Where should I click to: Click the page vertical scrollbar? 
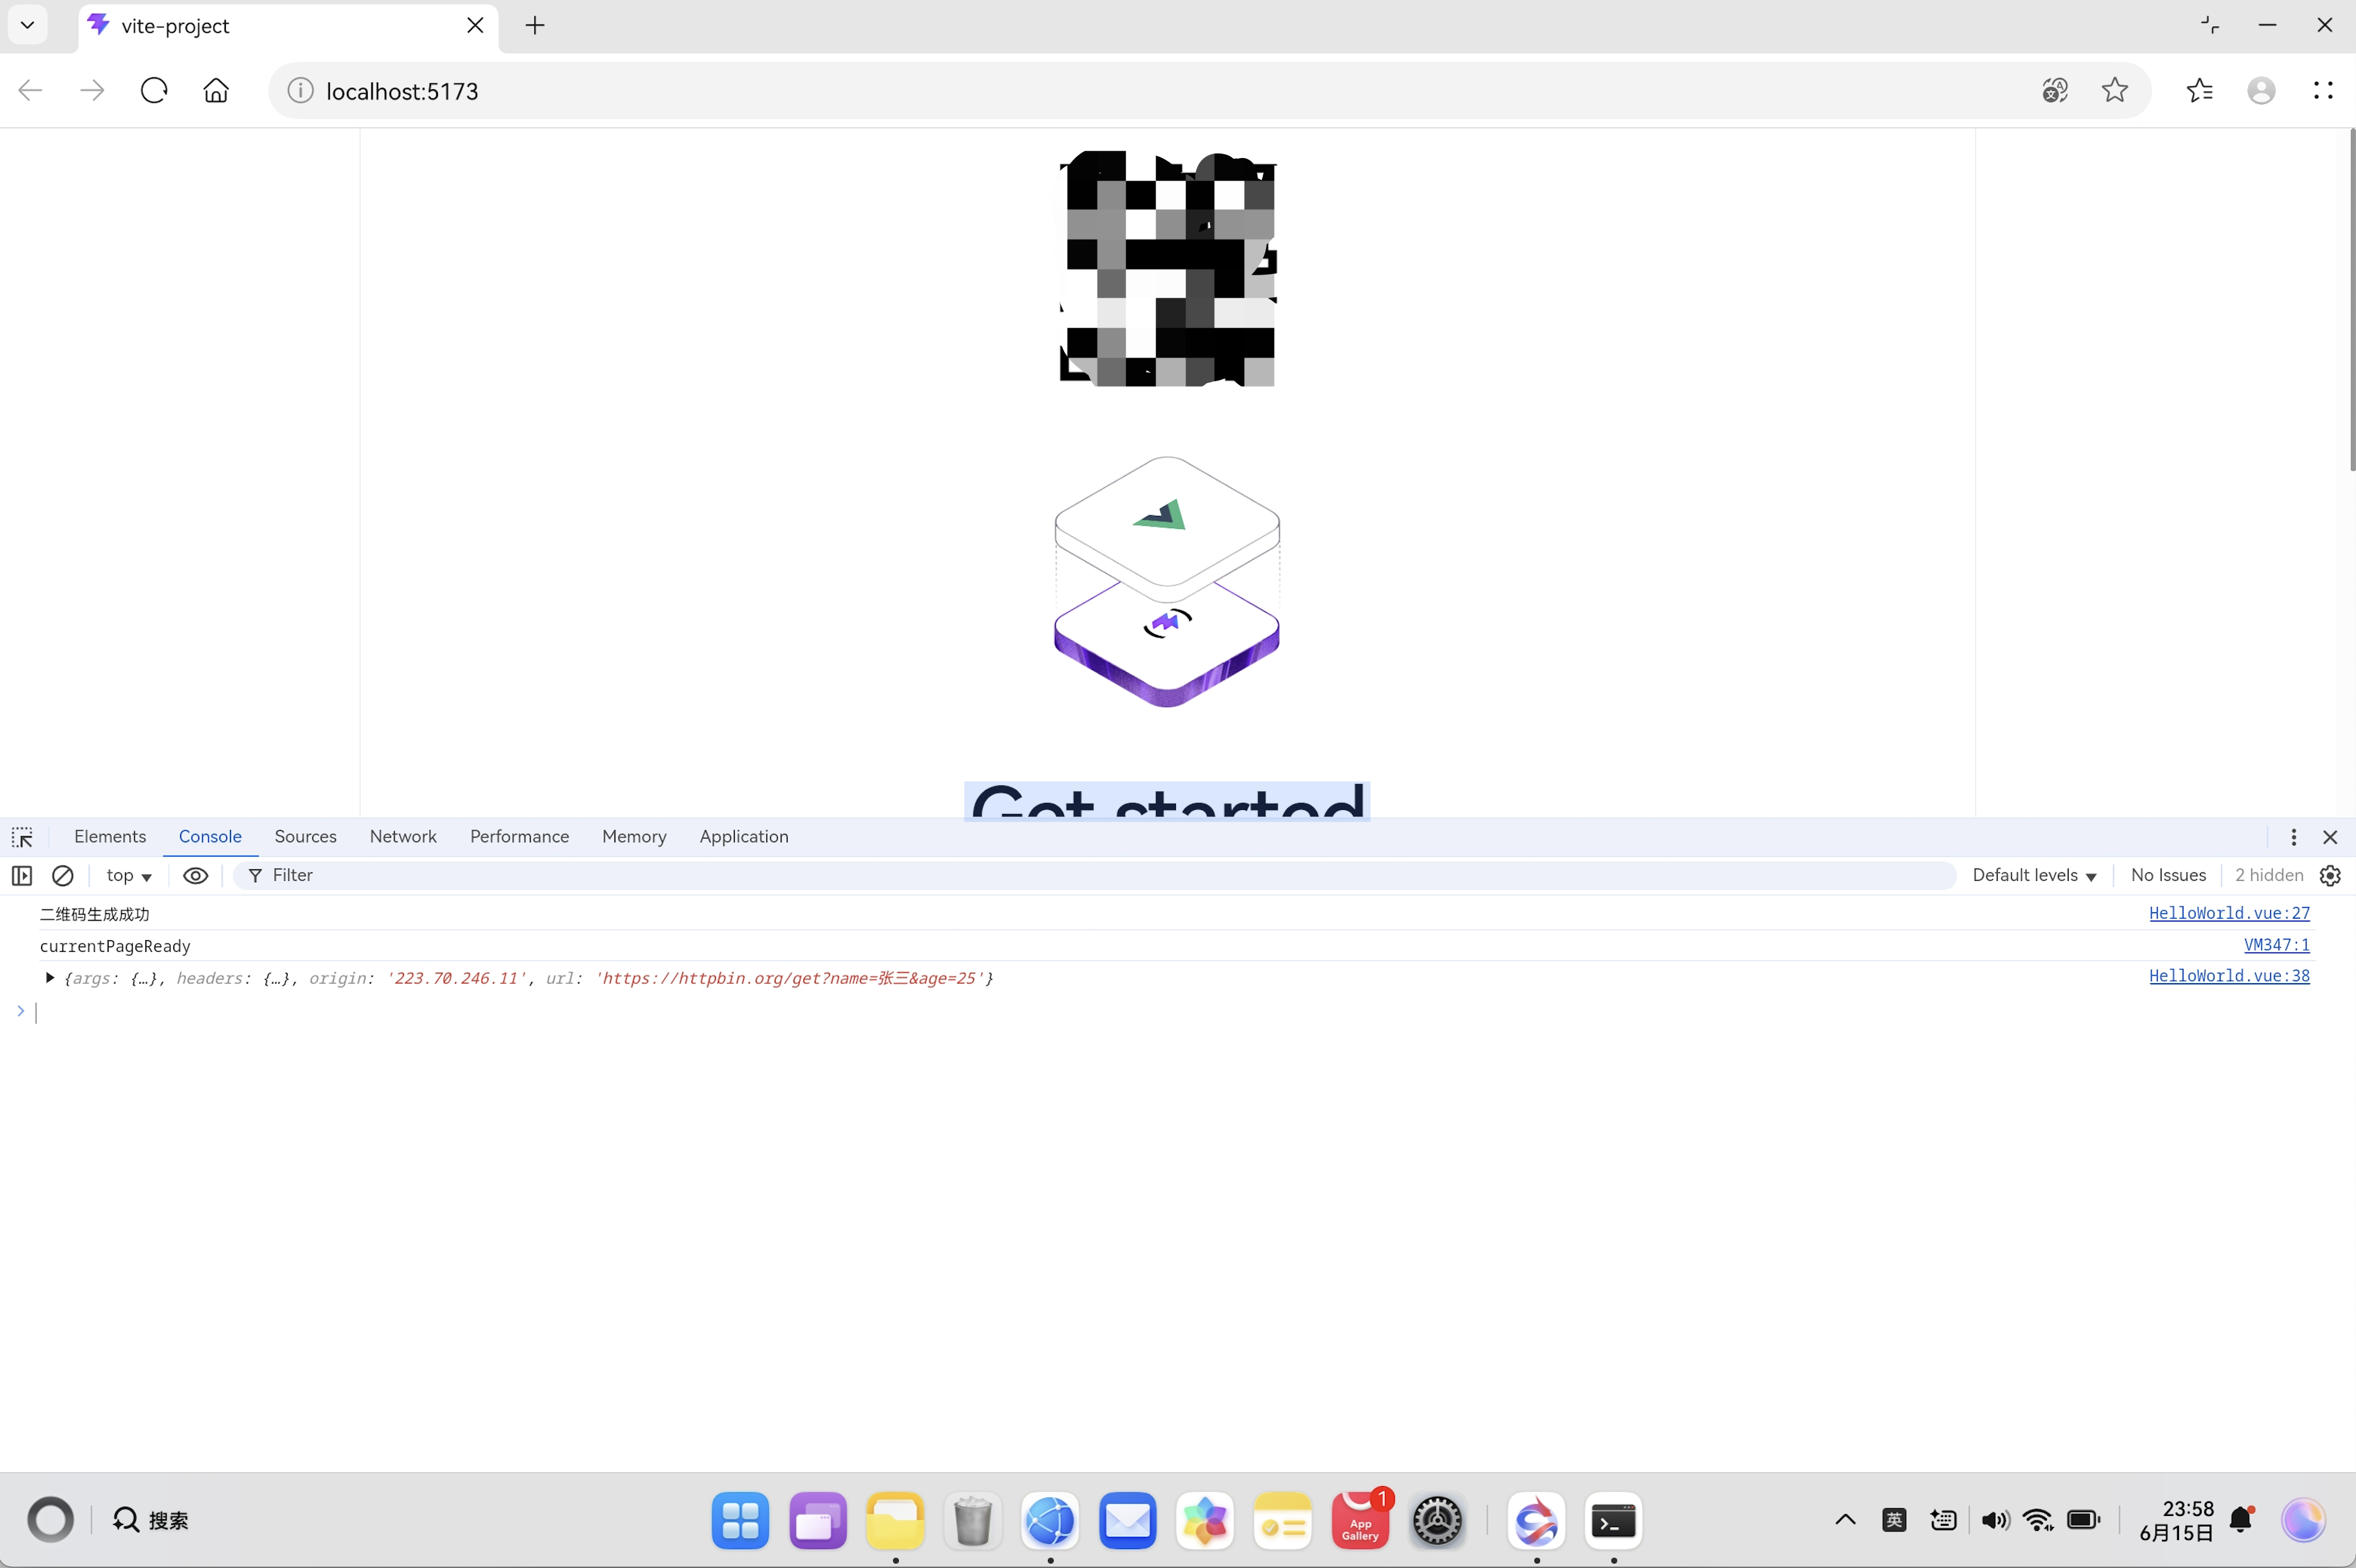(x=2351, y=300)
